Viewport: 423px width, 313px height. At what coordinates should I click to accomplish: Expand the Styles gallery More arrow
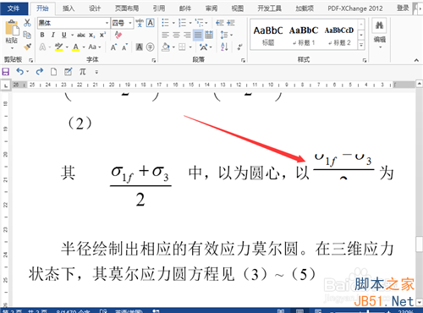[361, 45]
